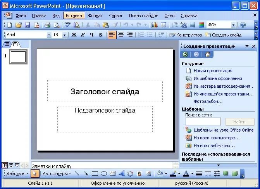Apply font color with the A icon
The width and height of the screenshot is (260, 189).
(186, 173)
